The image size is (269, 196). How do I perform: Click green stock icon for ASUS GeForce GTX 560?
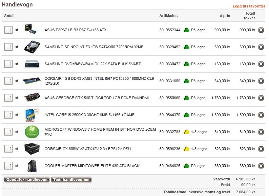(x=186, y=98)
